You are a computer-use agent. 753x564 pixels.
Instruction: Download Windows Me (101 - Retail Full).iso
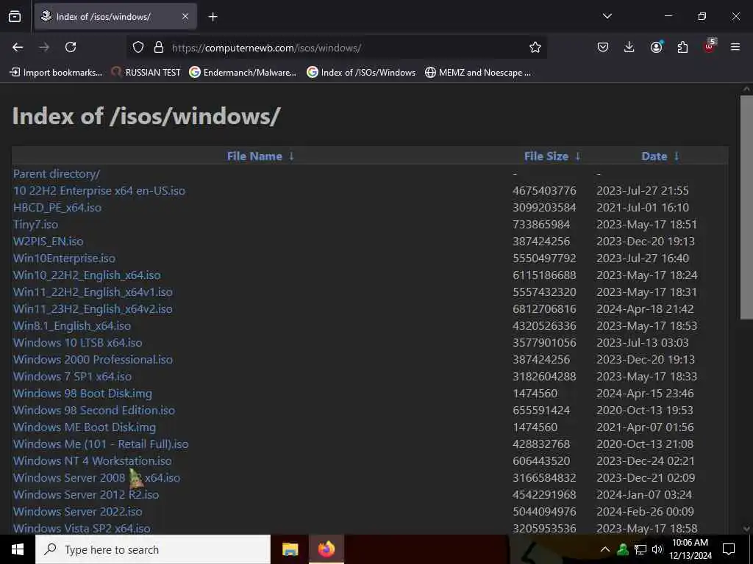(101, 444)
